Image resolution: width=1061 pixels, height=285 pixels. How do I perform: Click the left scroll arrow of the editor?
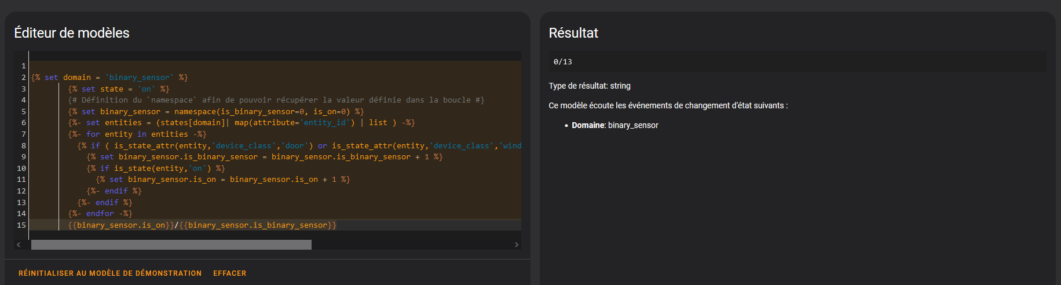tap(19, 245)
